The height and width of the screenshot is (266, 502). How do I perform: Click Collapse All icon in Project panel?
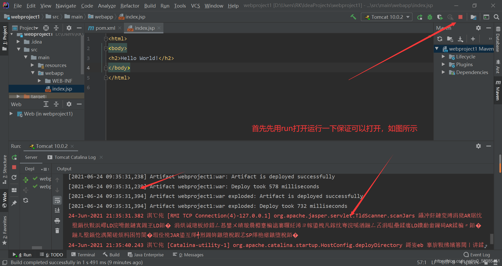tap(56, 28)
